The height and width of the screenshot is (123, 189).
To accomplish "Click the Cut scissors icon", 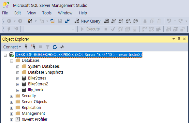I will 145,21.
